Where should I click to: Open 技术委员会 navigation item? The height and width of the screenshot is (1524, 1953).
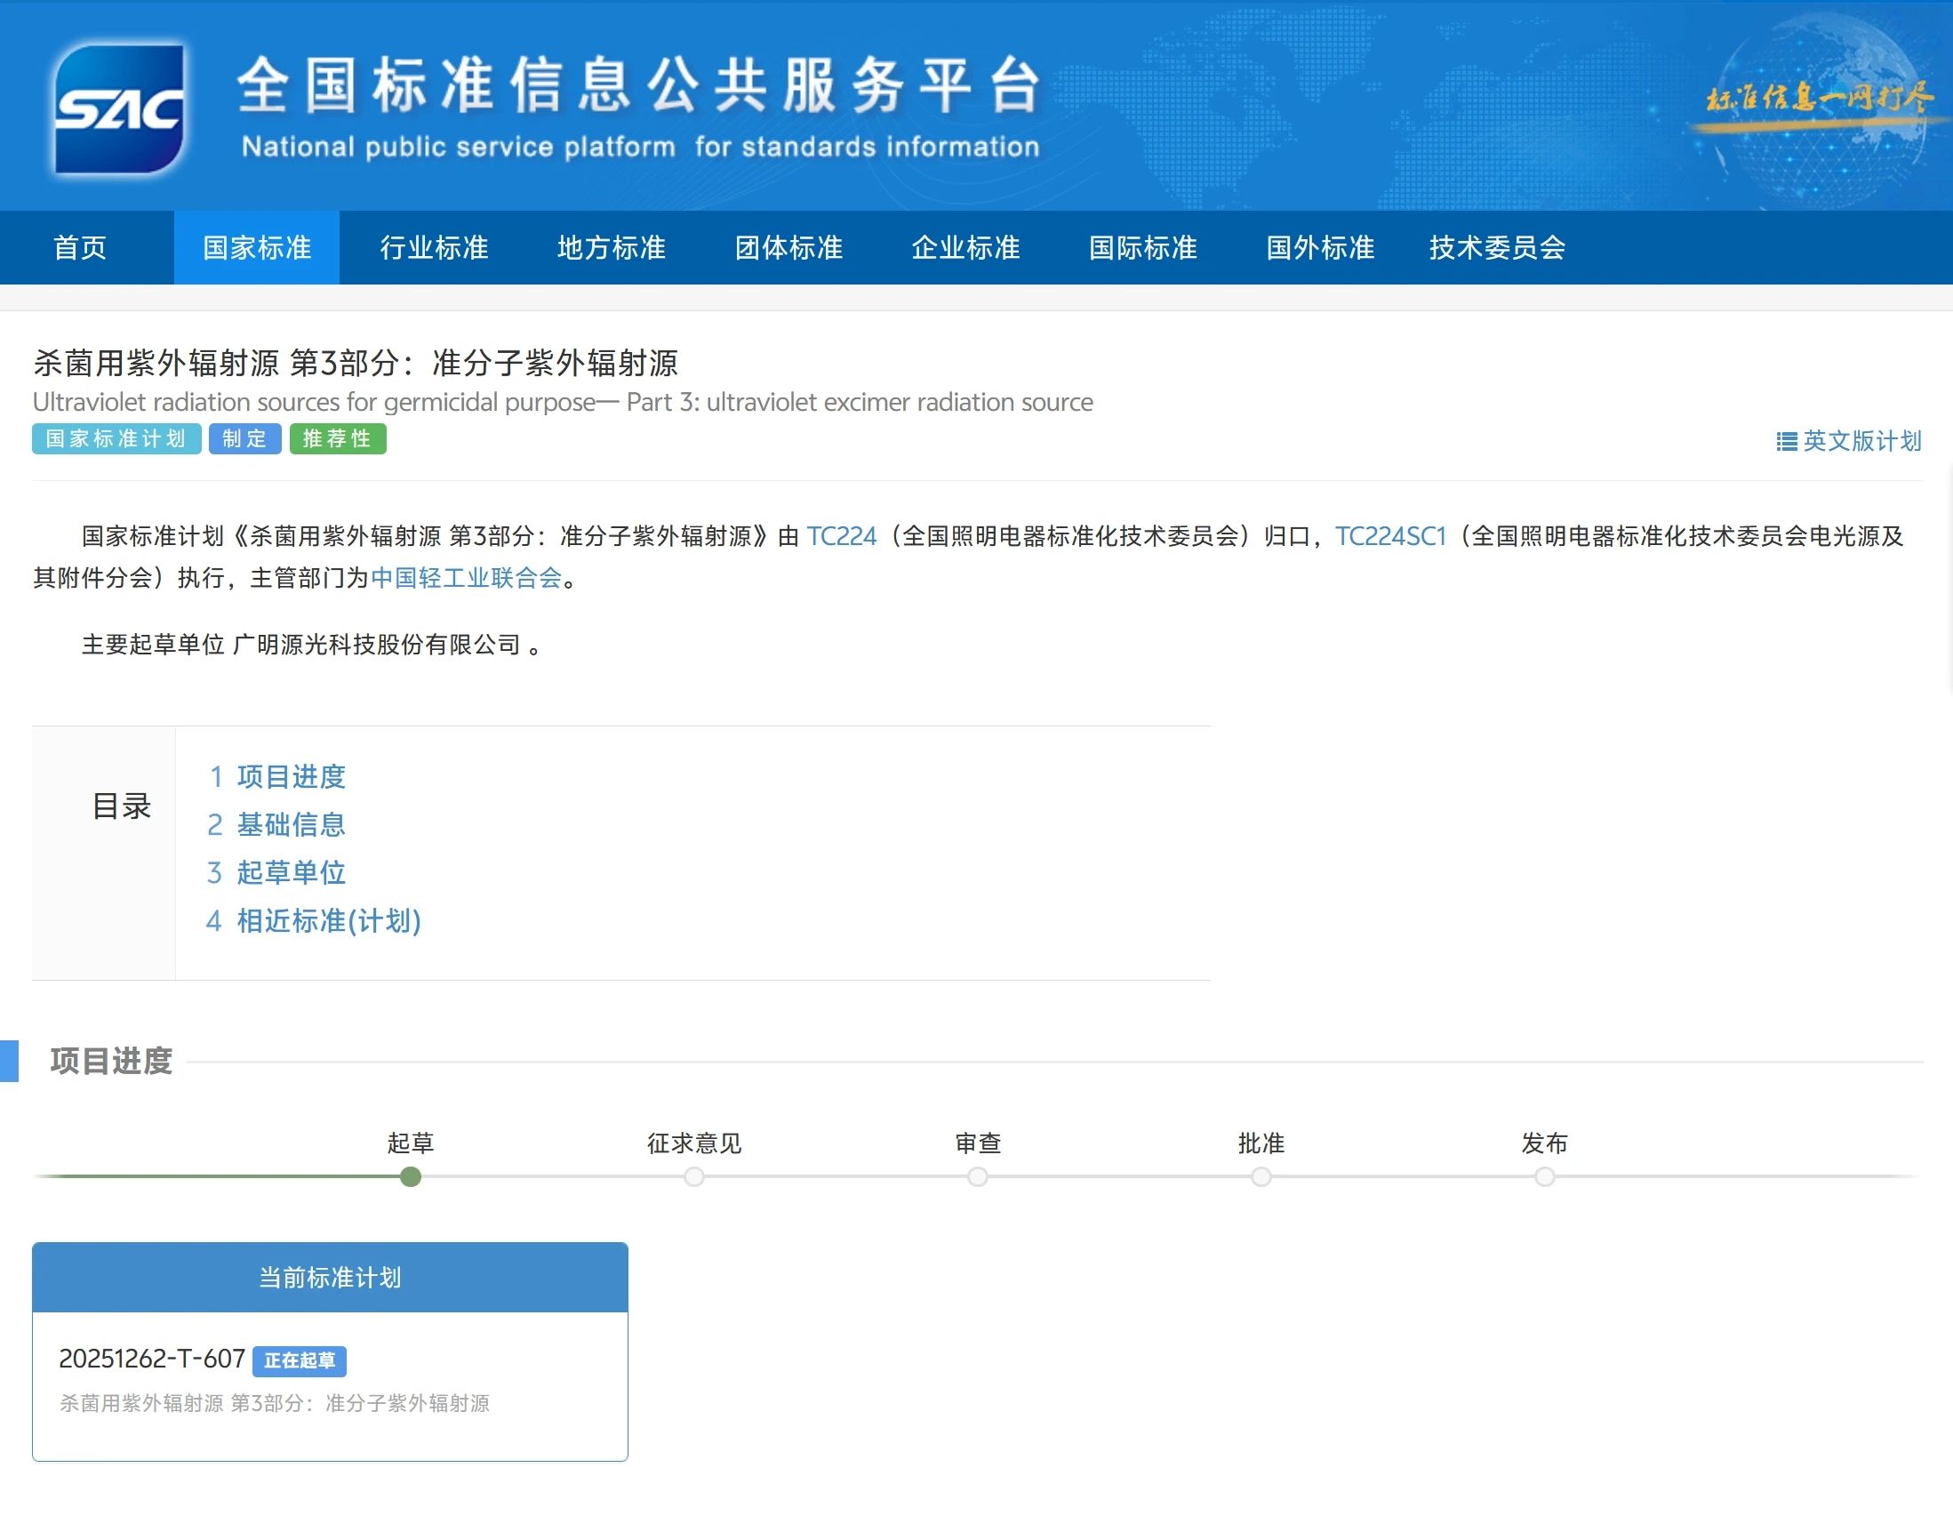(x=1497, y=248)
